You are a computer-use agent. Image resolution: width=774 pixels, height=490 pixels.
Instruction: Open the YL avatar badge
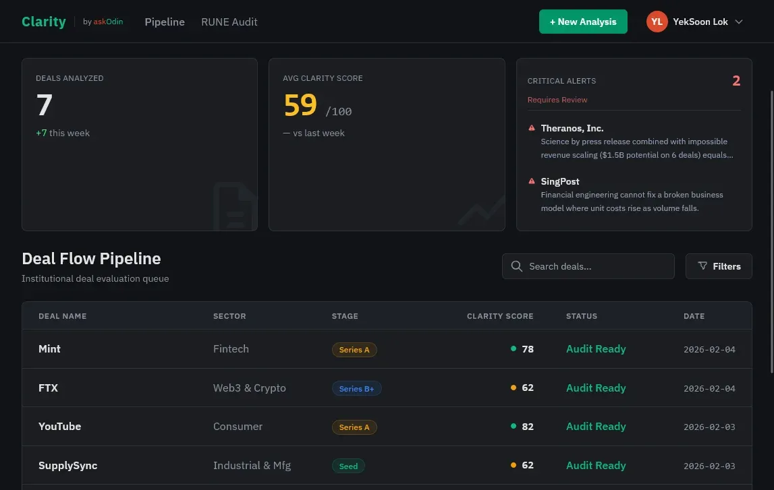[657, 21]
